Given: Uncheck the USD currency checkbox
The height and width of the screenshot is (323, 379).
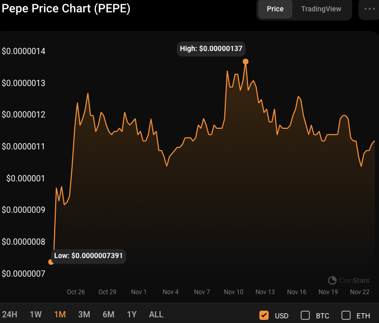Looking at the screenshot, I should (x=264, y=315).
